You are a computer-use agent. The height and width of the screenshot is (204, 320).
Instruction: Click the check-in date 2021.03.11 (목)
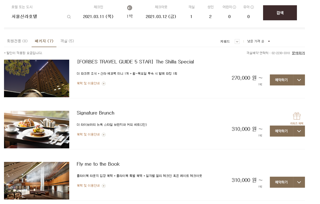pos(98,17)
